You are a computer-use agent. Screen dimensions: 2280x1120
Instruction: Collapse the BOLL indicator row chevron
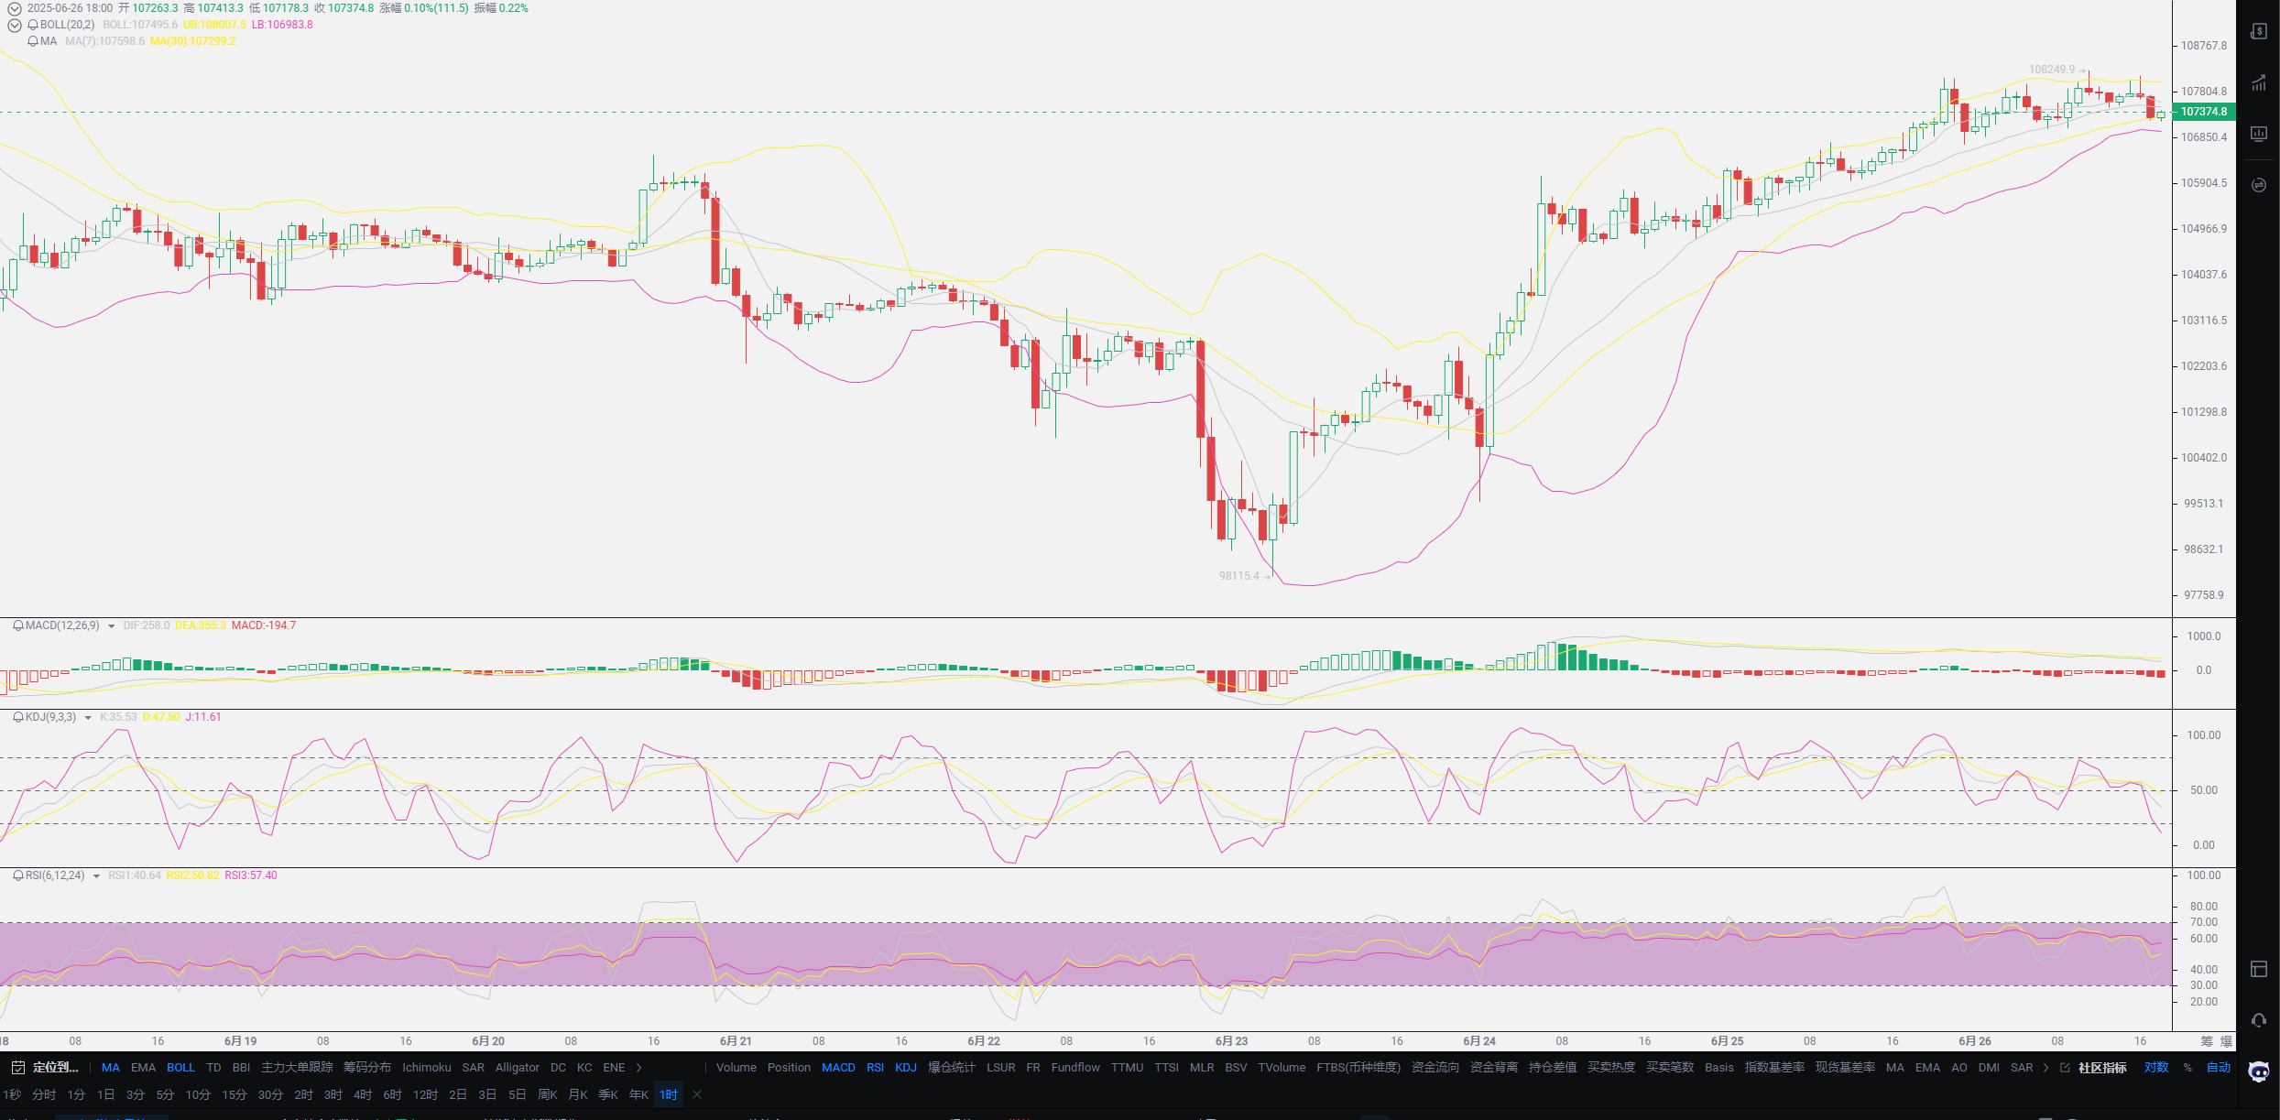[x=15, y=25]
